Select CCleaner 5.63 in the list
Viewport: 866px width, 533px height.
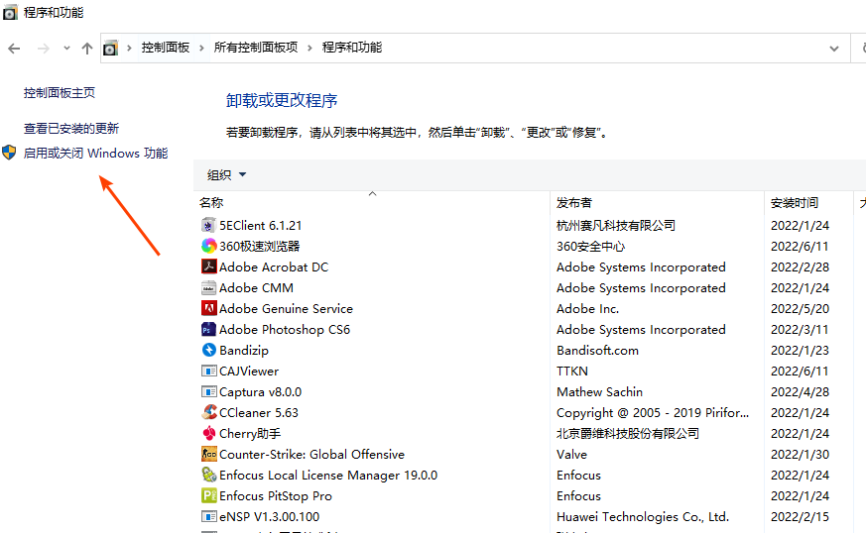pyautogui.click(x=259, y=413)
